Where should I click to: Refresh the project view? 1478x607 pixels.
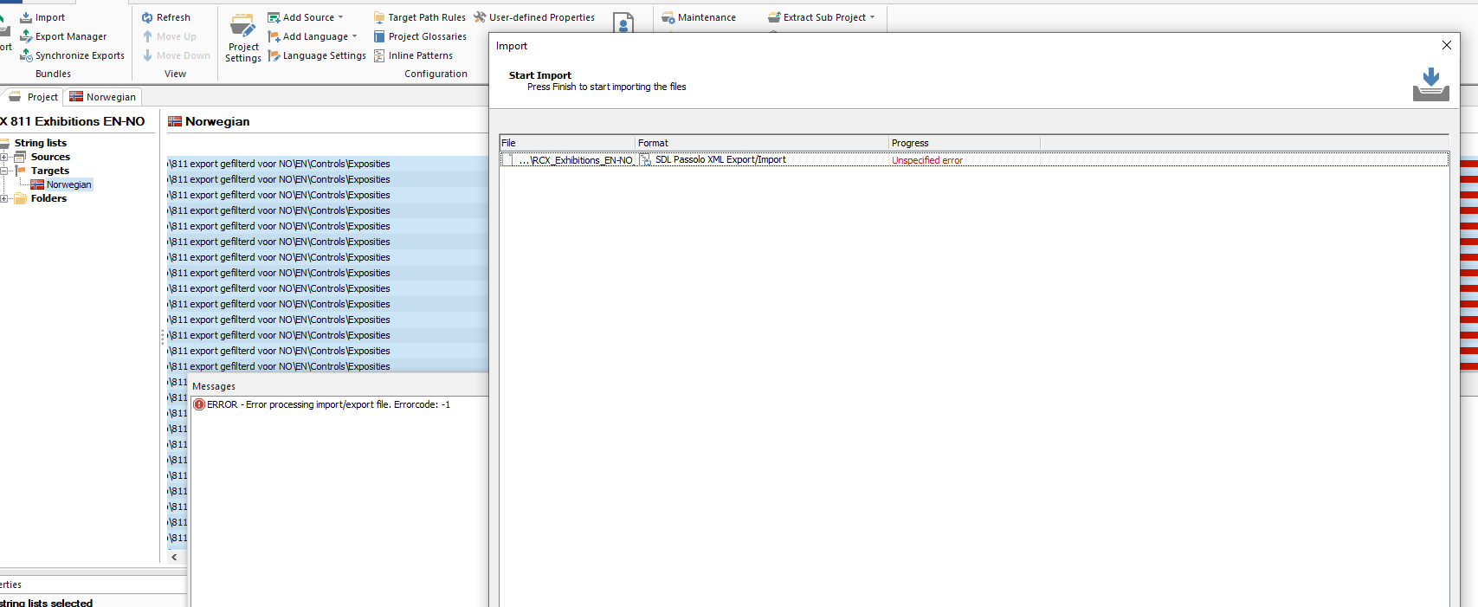coord(166,17)
